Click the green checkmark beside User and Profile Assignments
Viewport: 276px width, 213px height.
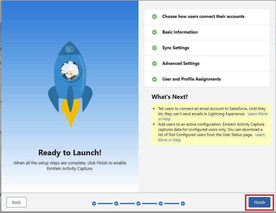tap(154, 79)
